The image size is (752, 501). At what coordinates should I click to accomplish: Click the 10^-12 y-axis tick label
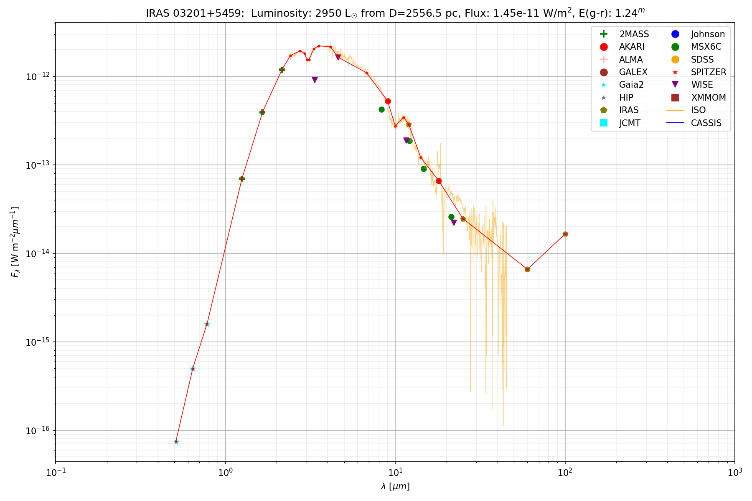pyautogui.click(x=38, y=77)
